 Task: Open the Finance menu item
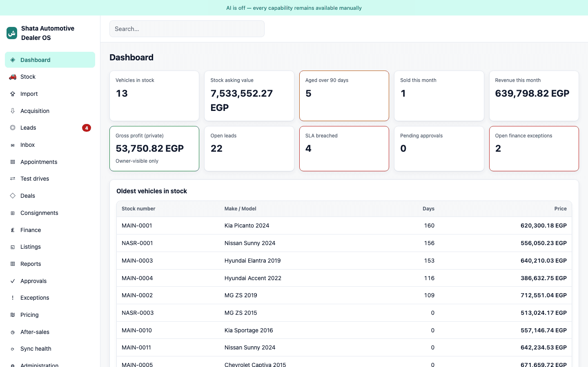(50, 230)
